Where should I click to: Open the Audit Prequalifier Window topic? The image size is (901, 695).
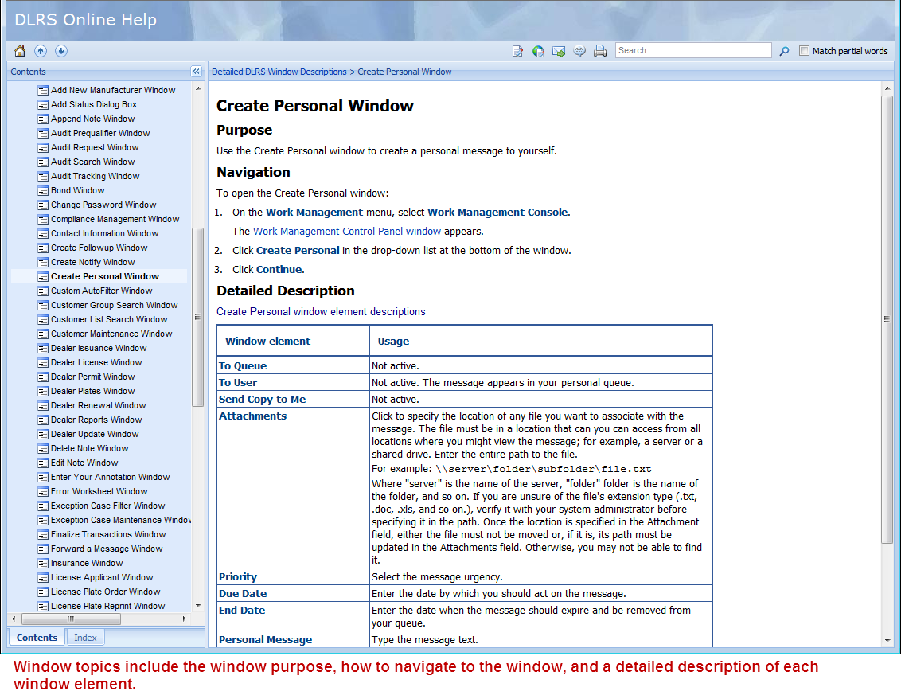tap(100, 134)
